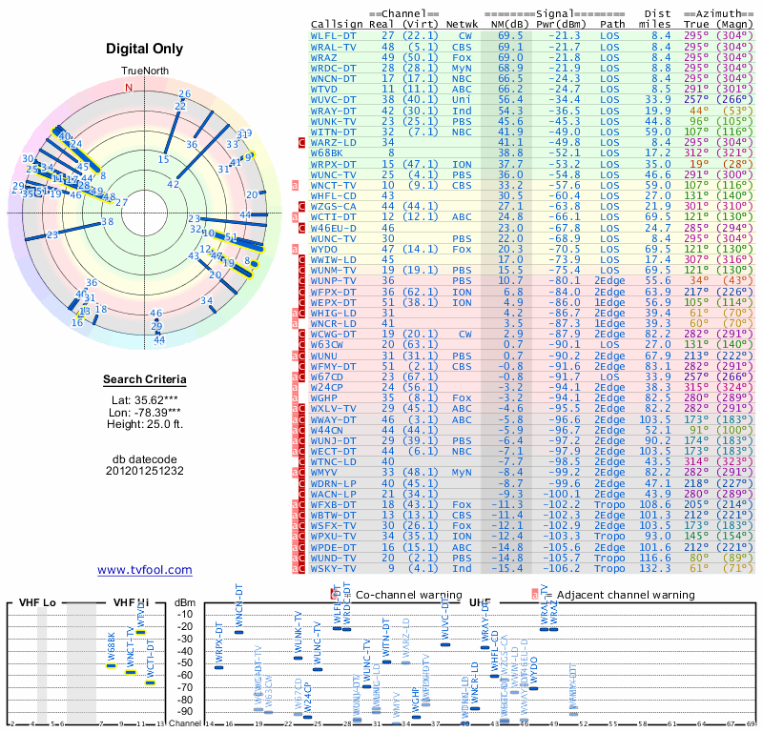Click co-channel C marker on WTNC-LD row
This screenshot has width=763, height=732.
click(301, 461)
